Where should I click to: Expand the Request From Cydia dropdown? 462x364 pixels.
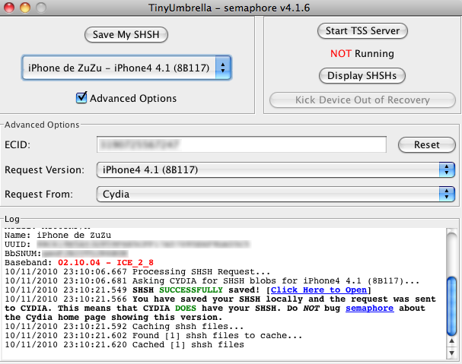tap(276, 195)
